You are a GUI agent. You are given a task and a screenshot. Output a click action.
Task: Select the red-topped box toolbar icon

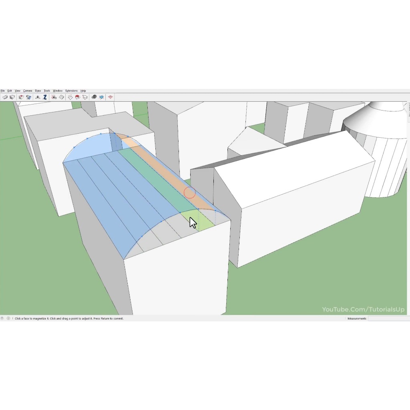[x=21, y=97]
